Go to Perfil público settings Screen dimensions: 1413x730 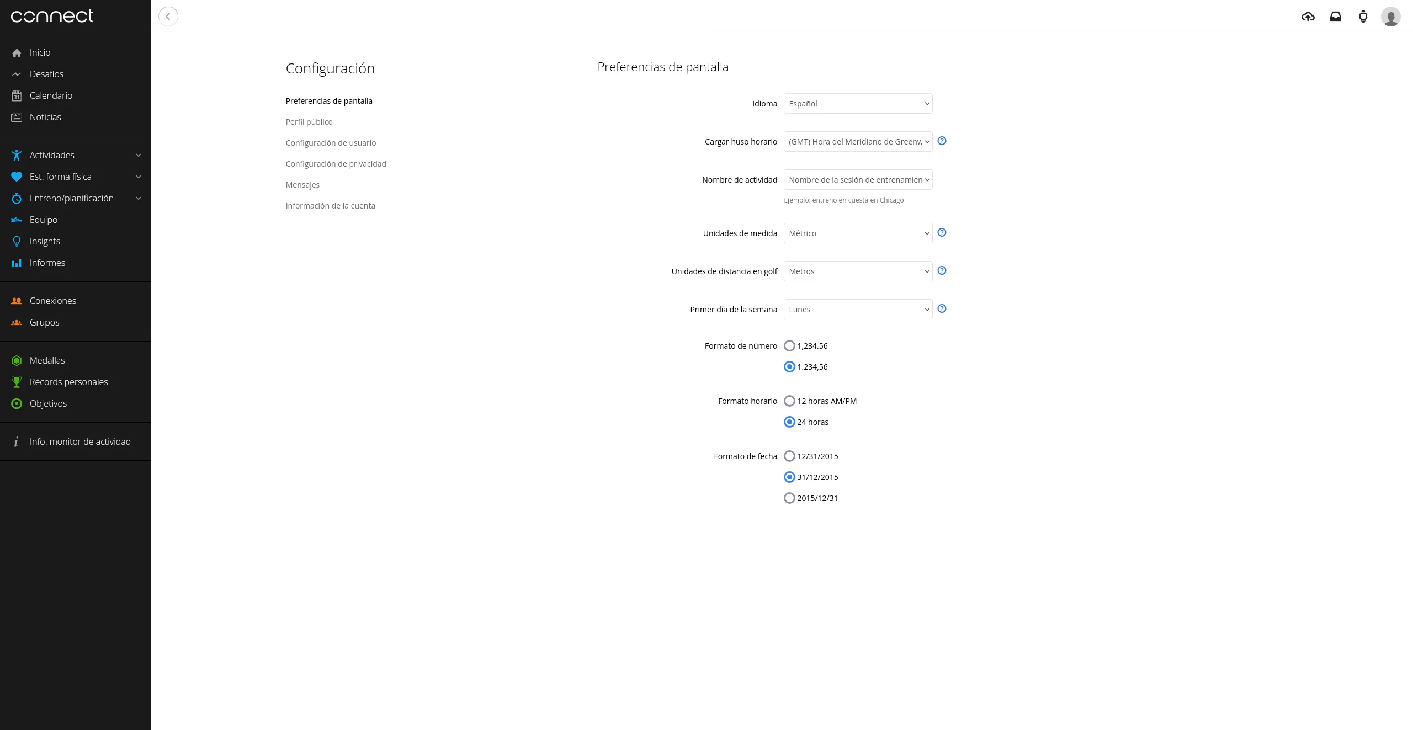tap(309, 122)
